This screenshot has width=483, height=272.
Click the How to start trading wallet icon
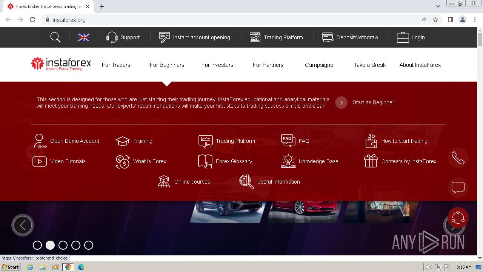tap(371, 141)
